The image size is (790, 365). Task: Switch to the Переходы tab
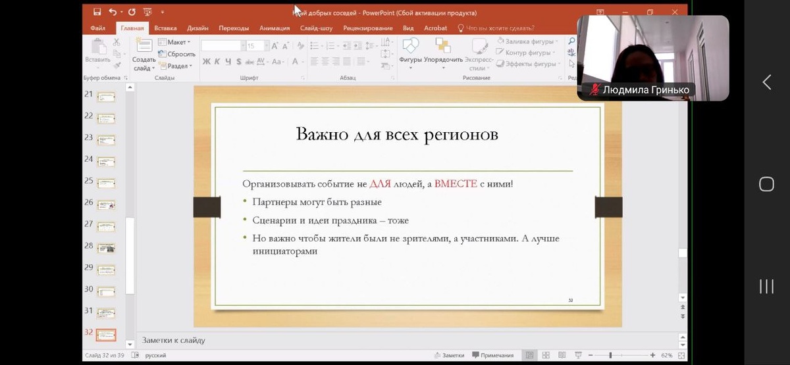tap(234, 28)
